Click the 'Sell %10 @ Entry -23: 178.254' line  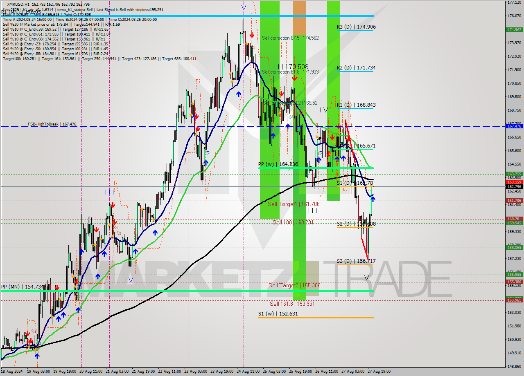(55, 44)
